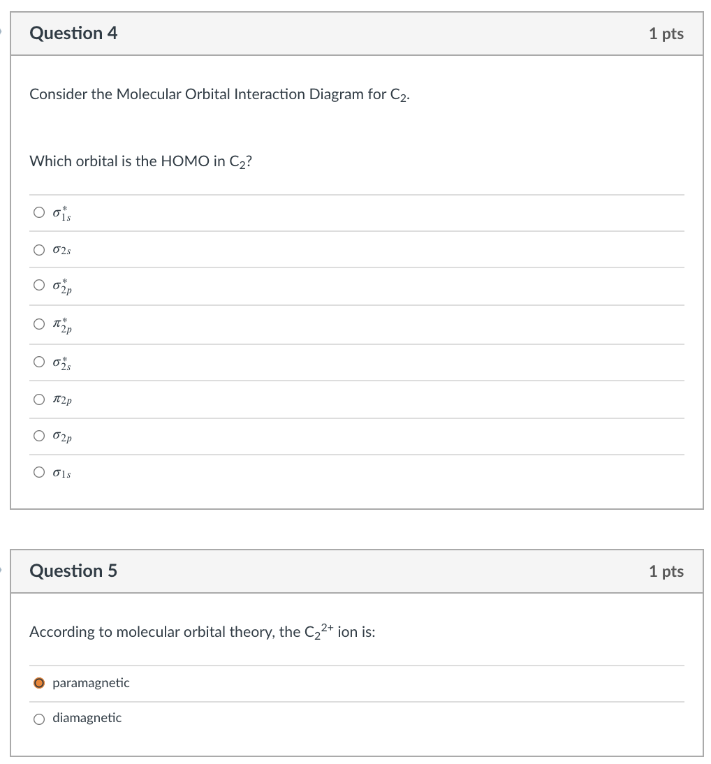This screenshot has width=711, height=764.
Task: Click the Question 5 points label
Action: pos(666,571)
